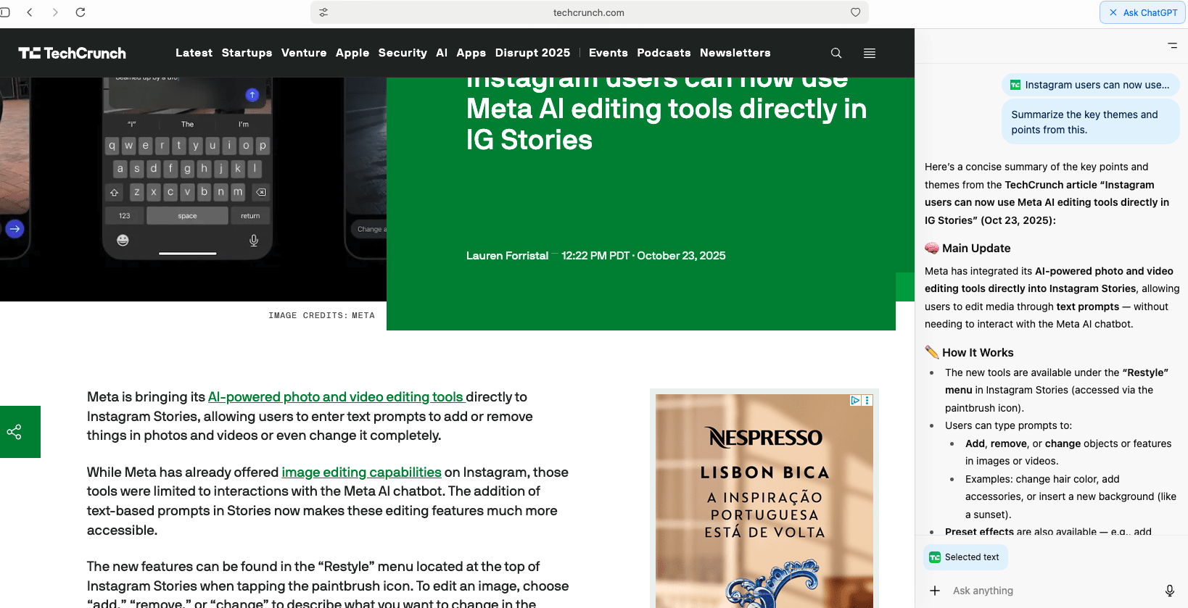Open the Newsletters nav link
Screen dimensions: 1188x608
point(735,53)
